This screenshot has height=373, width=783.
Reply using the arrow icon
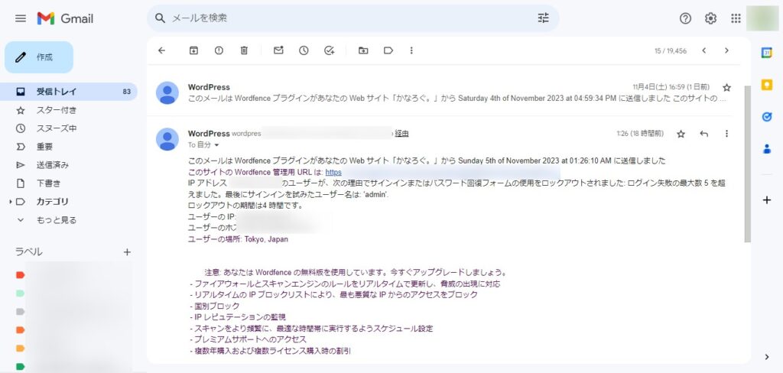703,134
